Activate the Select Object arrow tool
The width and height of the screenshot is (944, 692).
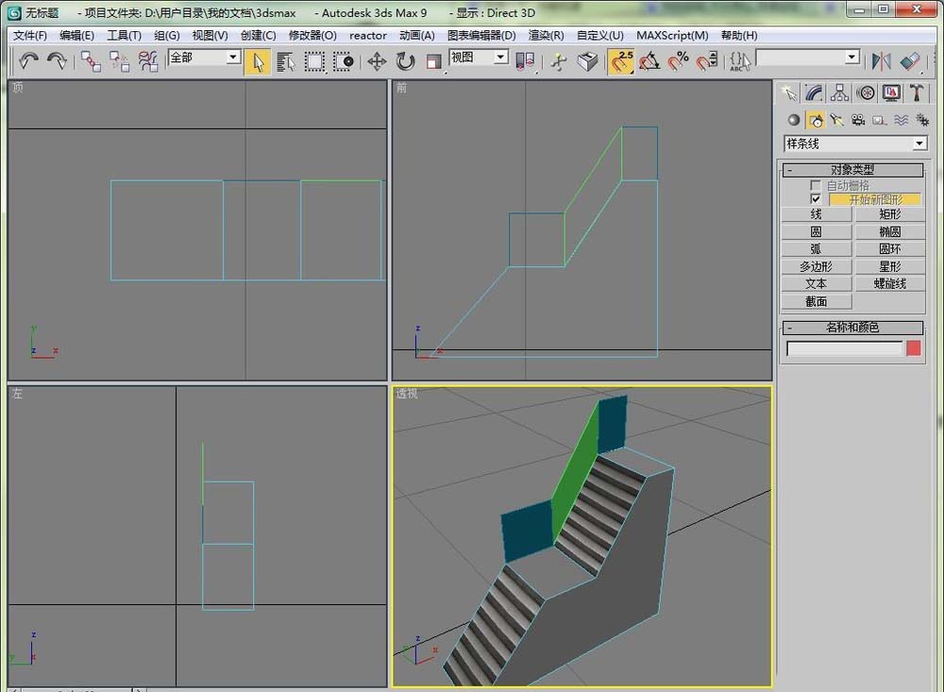(x=259, y=62)
